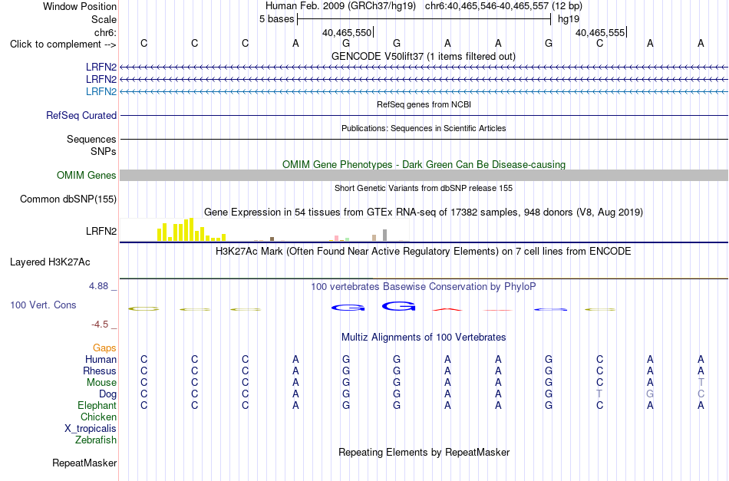Image resolution: width=729 pixels, height=481 pixels.
Task: Open the RefSeq Curated track label
Action: 81,115
